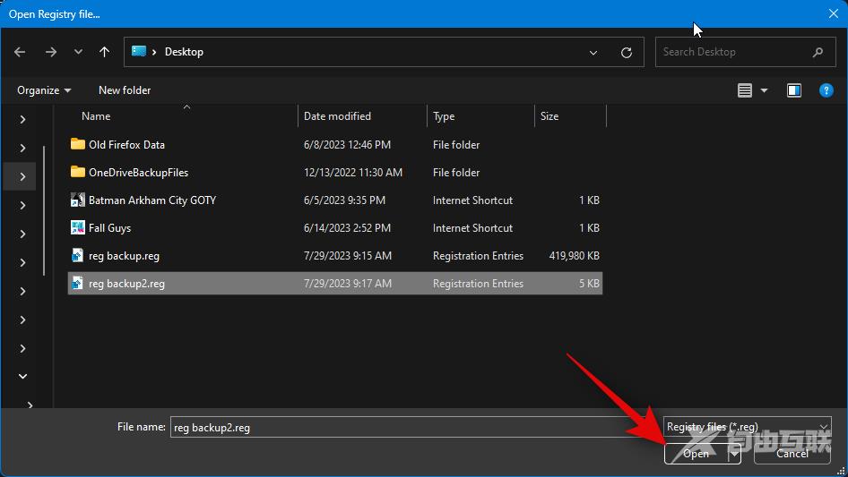The height and width of the screenshot is (477, 848).
Task: Click the search magnifier icon
Action: (818, 52)
